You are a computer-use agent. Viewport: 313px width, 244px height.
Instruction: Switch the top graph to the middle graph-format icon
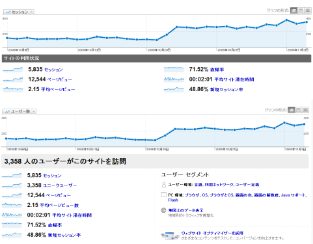pyautogui.click(x=301, y=10)
